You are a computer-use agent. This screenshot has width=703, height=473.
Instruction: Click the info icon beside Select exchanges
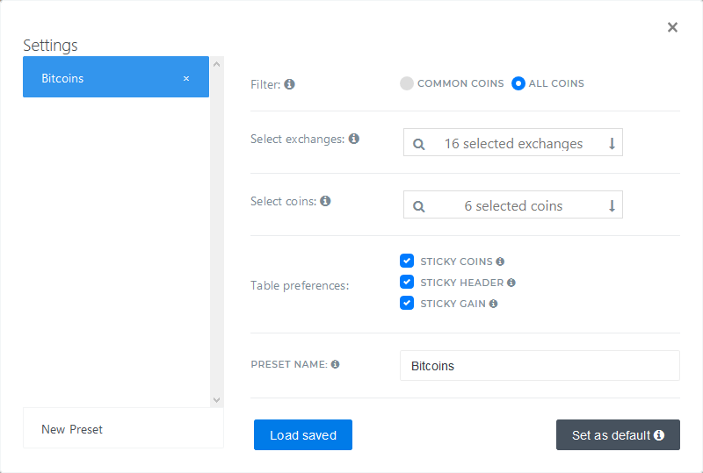(x=354, y=139)
